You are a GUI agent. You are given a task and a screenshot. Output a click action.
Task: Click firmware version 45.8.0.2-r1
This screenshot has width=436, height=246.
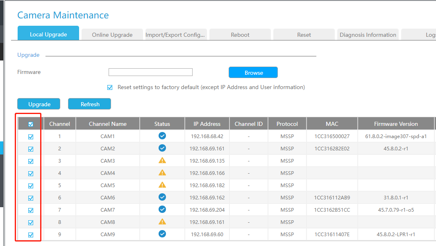[396, 148]
